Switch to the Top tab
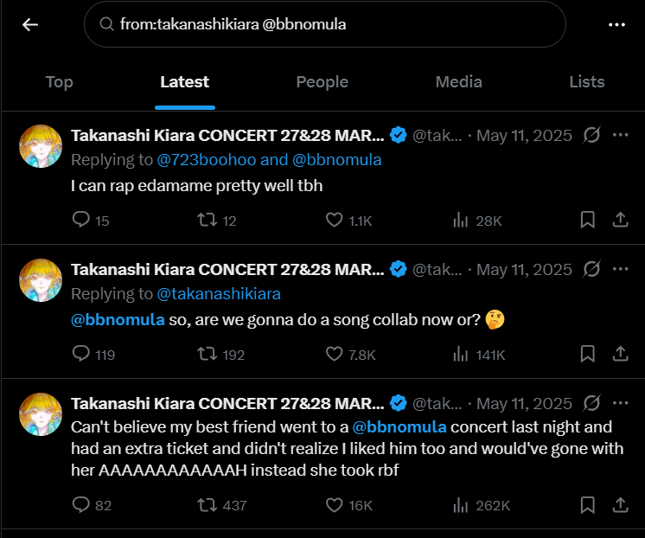The image size is (645, 538). (59, 82)
